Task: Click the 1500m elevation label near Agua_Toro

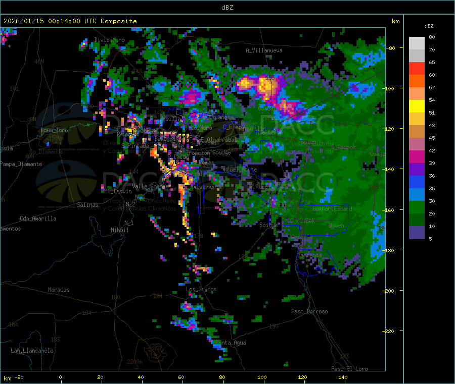Action: [x=56, y=138]
